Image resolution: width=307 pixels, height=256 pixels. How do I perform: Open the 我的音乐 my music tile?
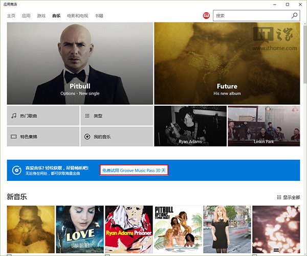(x=117, y=136)
